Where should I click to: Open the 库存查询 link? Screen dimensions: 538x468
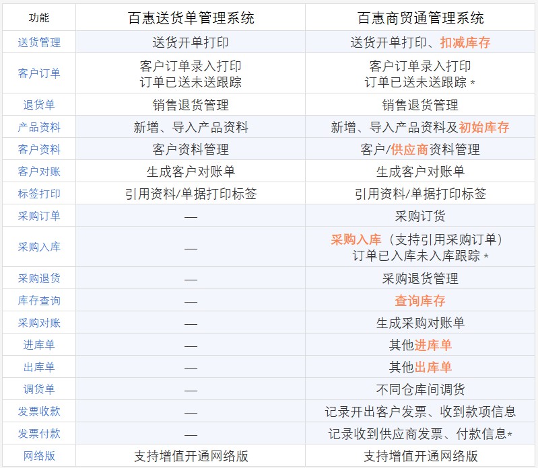click(39, 301)
